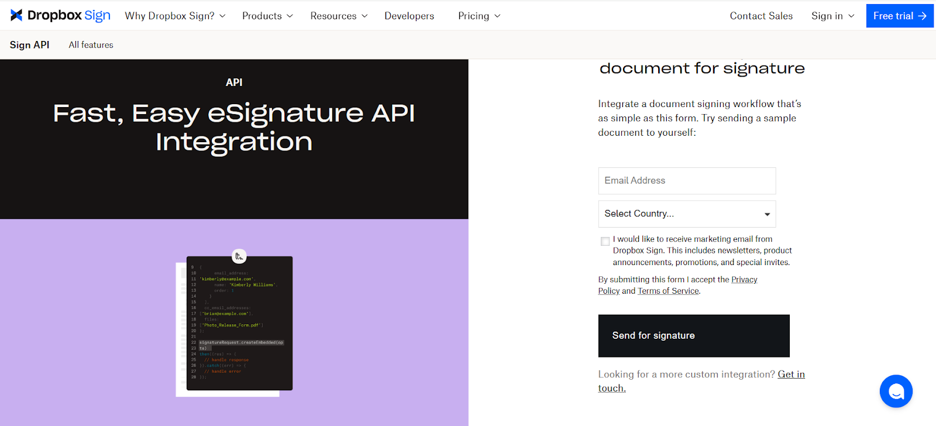The width and height of the screenshot is (936, 426).
Task: Click Send for signature button
Action: pyautogui.click(x=694, y=335)
